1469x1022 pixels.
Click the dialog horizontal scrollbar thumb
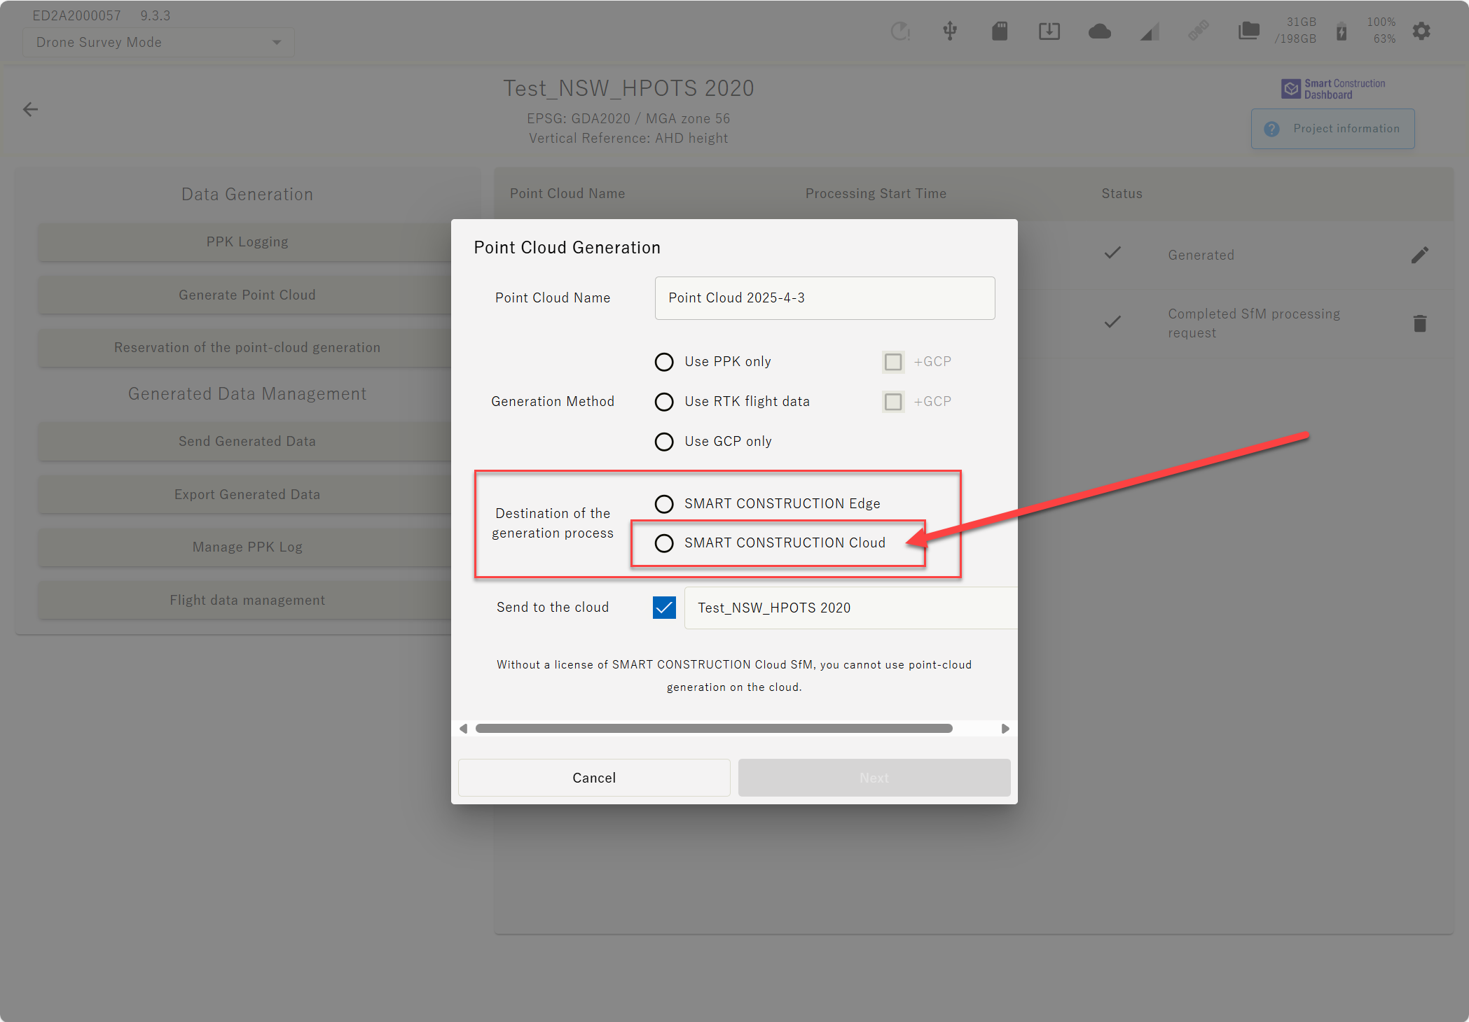pyautogui.click(x=714, y=729)
